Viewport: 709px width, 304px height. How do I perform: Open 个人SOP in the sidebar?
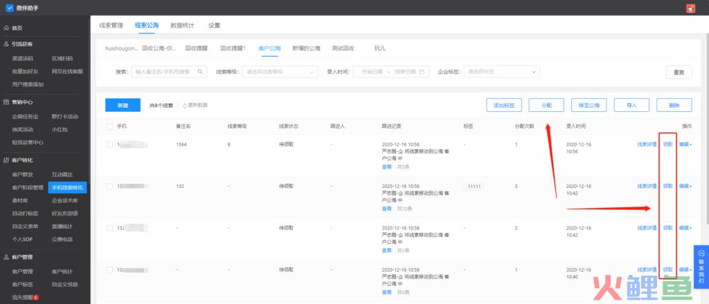(23, 240)
